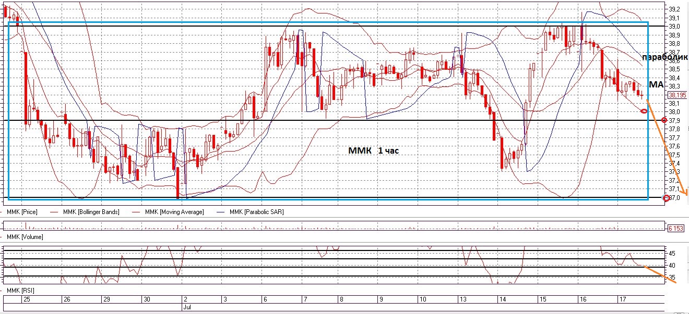Click the 39,1 price axis label
This screenshot has height=314, width=689.
click(x=673, y=18)
